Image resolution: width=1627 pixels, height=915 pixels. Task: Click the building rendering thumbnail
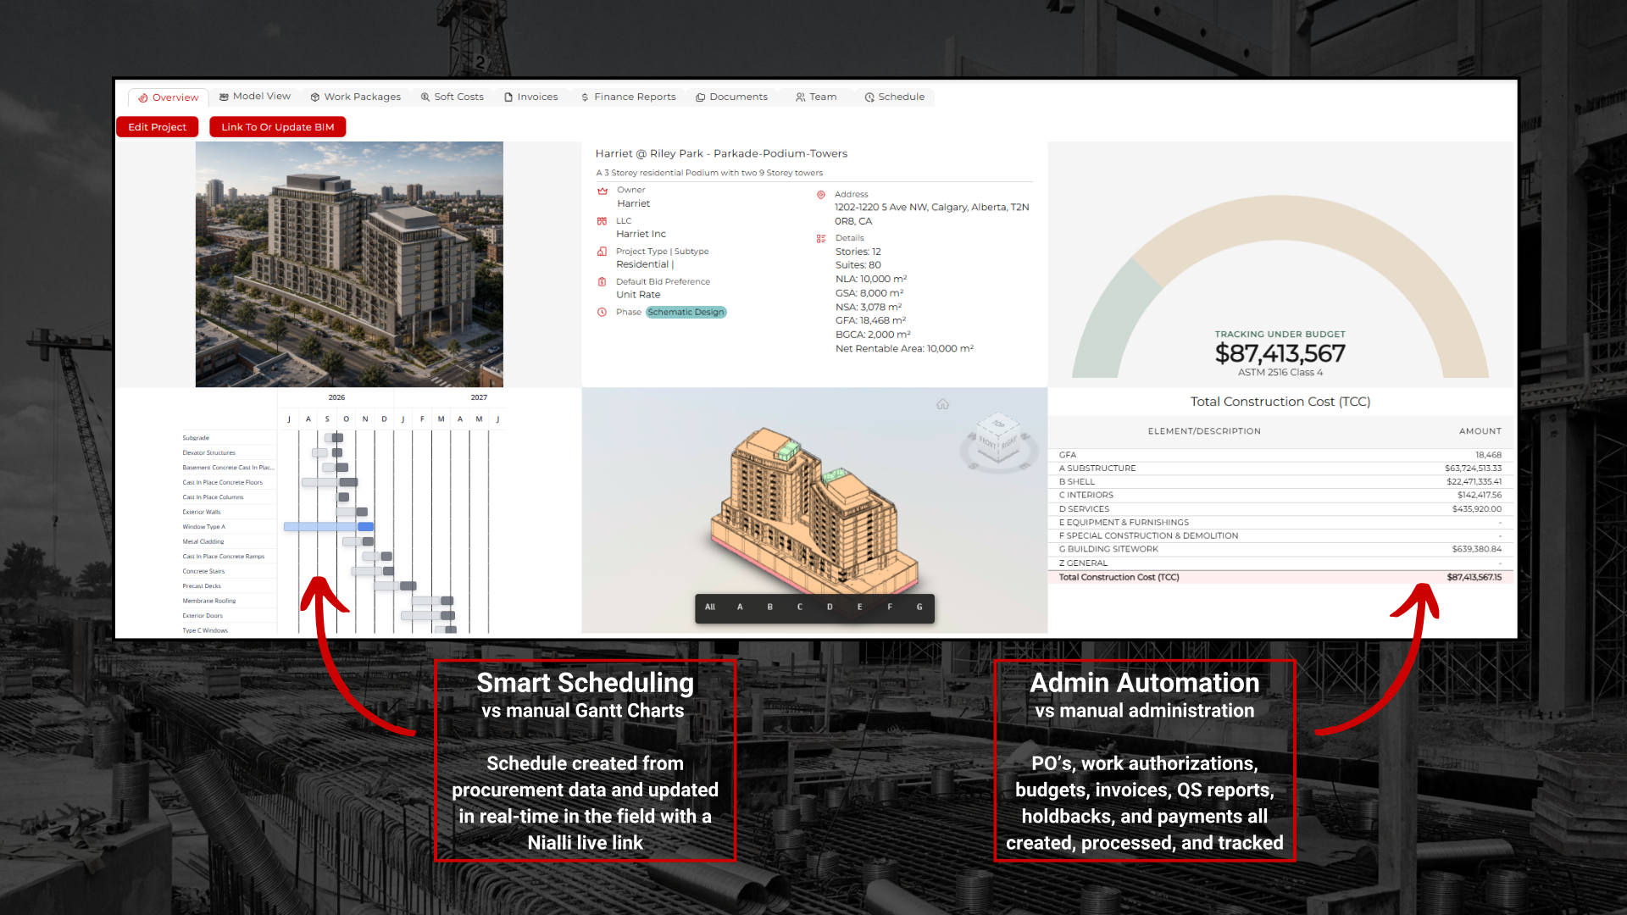(349, 264)
